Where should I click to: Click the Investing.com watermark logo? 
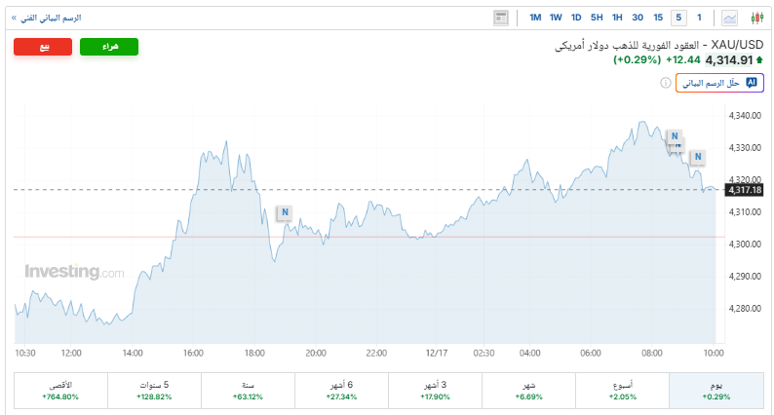(x=74, y=272)
